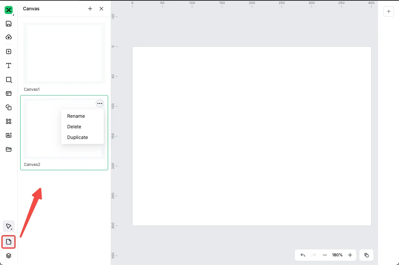The image size is (399, 265).
Task: Zoom out with the minus button
Action: pos(325,255)
